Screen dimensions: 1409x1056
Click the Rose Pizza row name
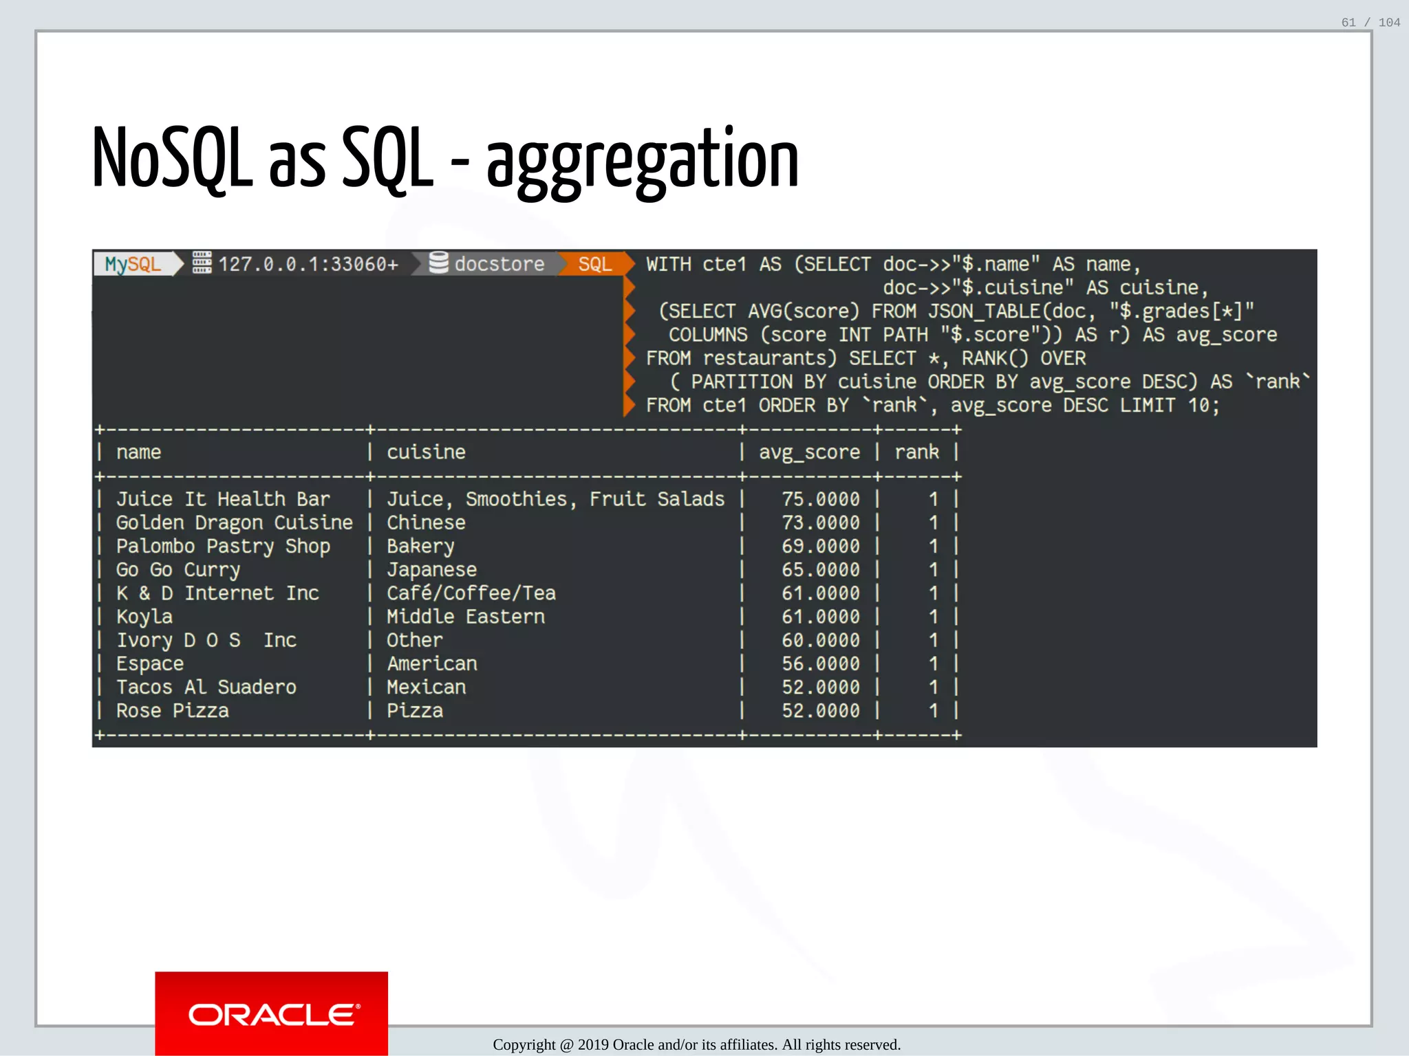(172, 711)
